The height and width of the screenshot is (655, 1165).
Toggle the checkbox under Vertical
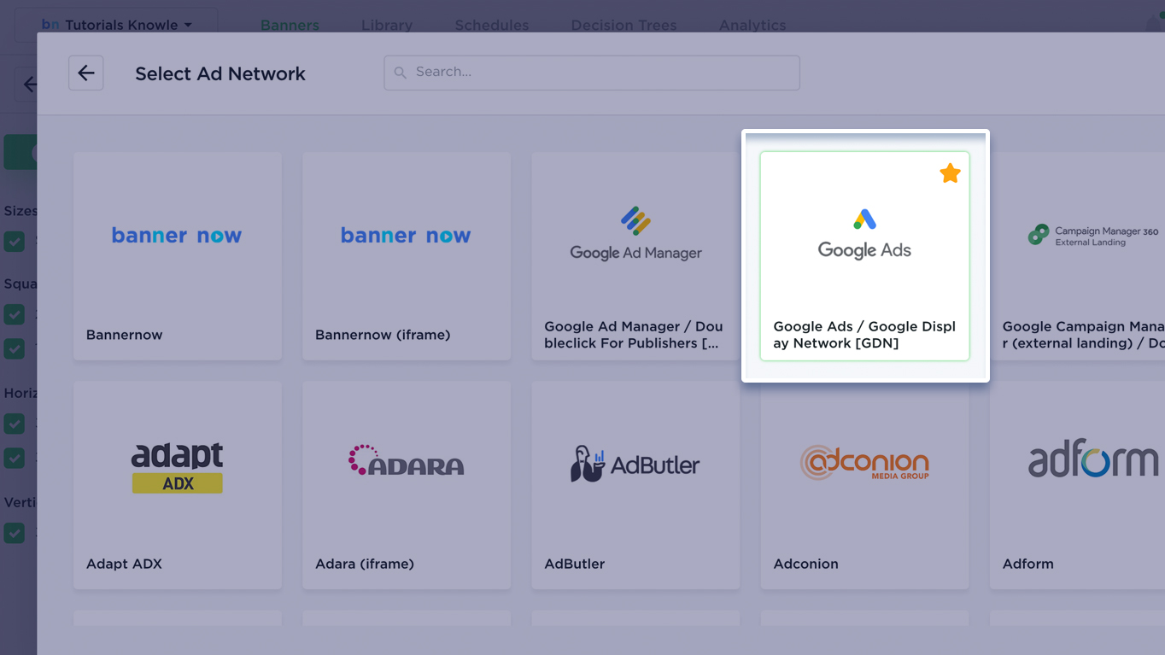pyautogui.click(x=15, y=533)
